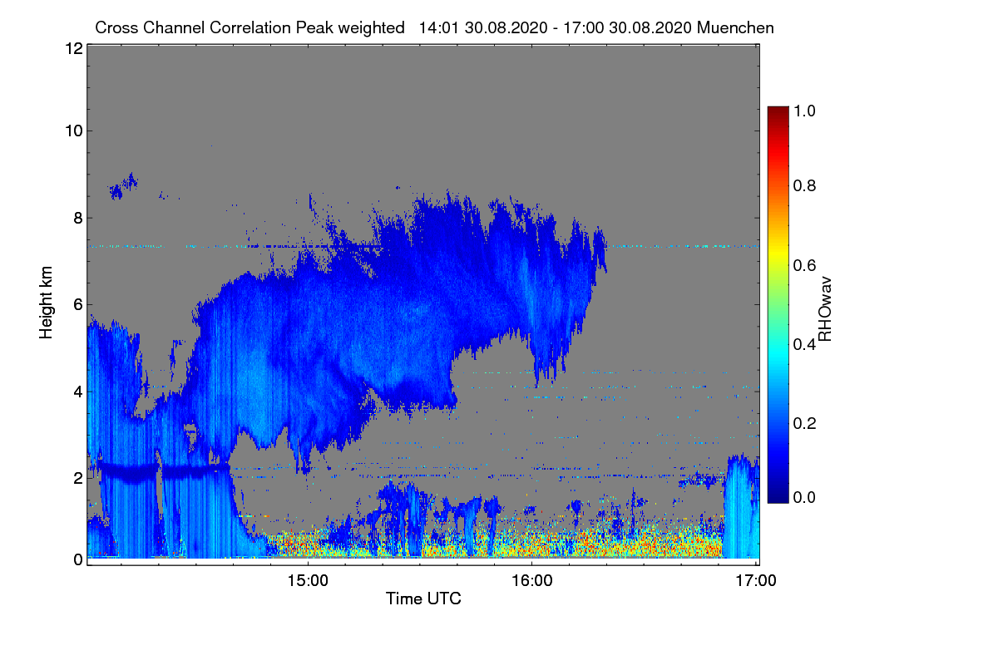Click the height axis value 4
The width and height of the screenshot is (998, 665).
(x=77, y=391)
